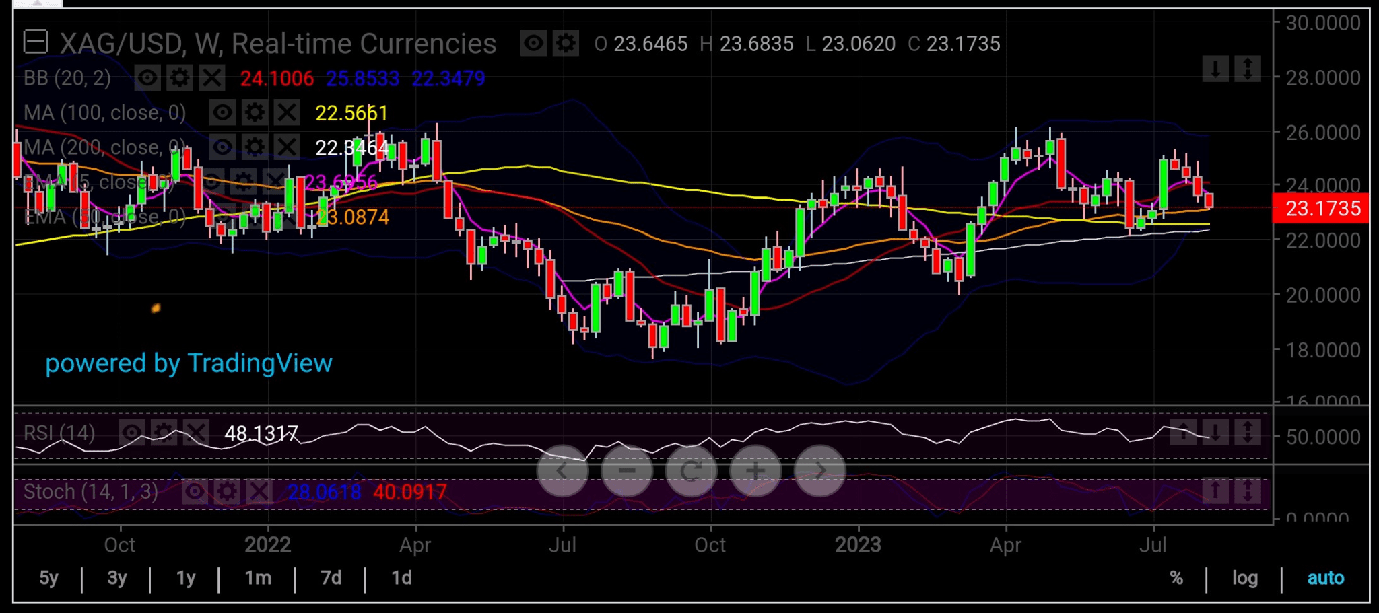Maximize RSI pane with double-arrow icon
This screenshot has width=1379, height=613.
1248,432
